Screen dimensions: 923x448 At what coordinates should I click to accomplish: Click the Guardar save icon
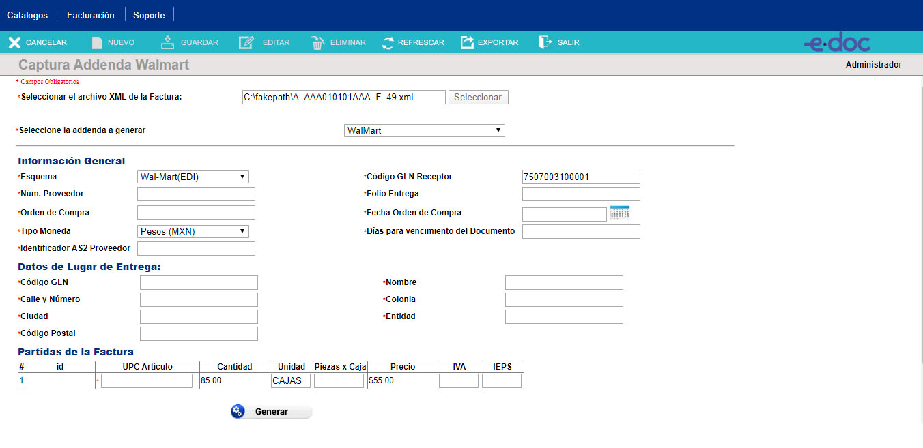[x=168, y=42]
